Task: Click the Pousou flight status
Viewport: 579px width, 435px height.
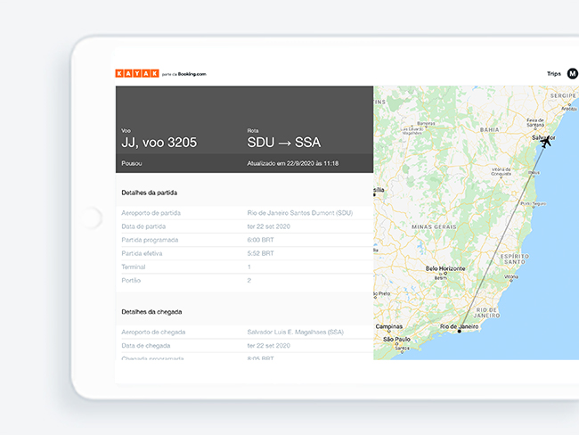Action: click(131, 164)
